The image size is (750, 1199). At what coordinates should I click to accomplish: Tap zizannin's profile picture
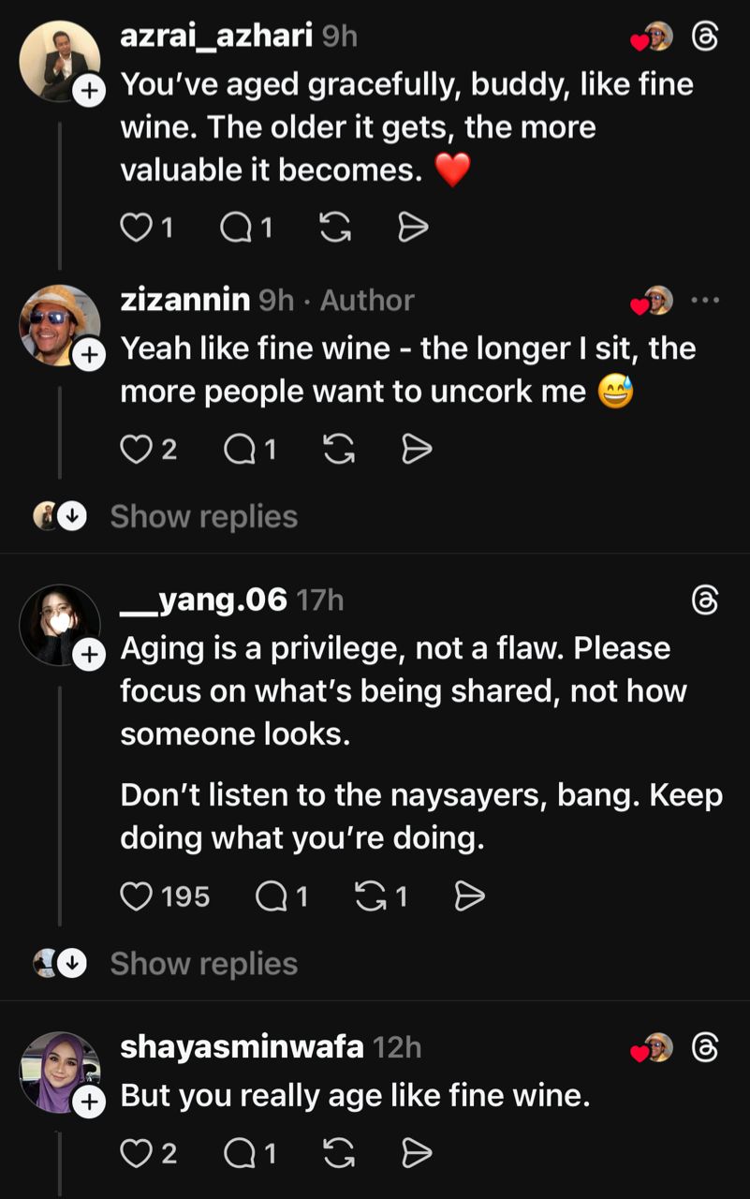pos(58,324)
